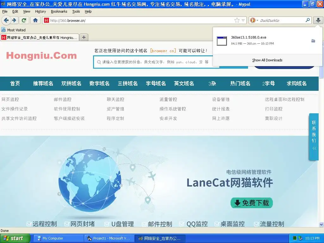Click the 10:13 PM taskbar clock
Viewport: 324px width, 243px height.
312,238
